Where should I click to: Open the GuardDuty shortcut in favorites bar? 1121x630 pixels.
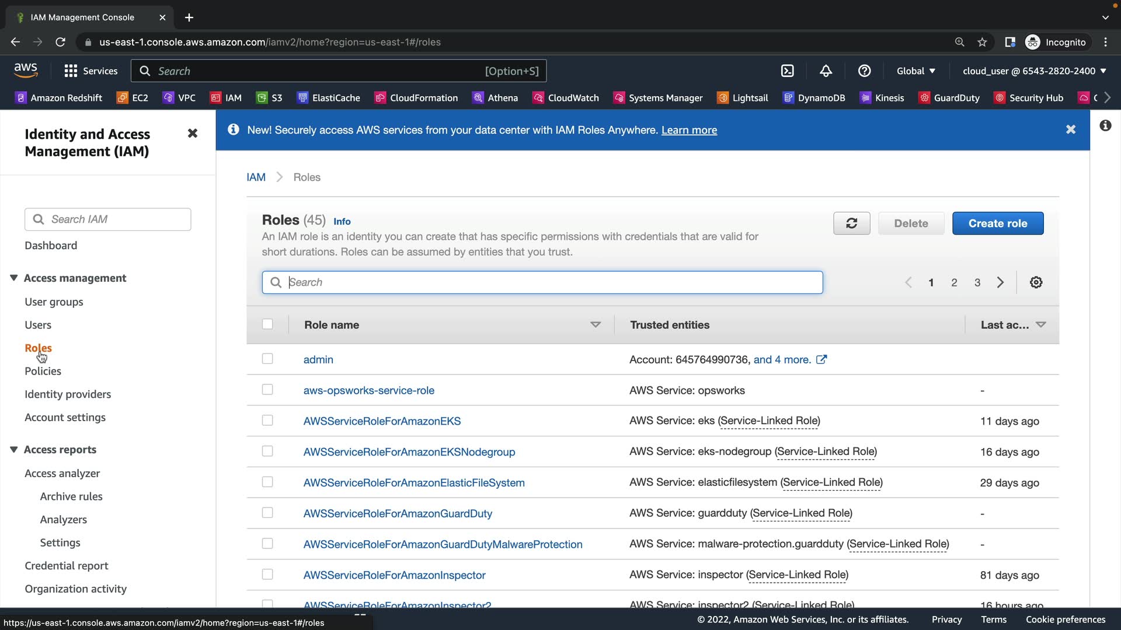click(949, 97)
